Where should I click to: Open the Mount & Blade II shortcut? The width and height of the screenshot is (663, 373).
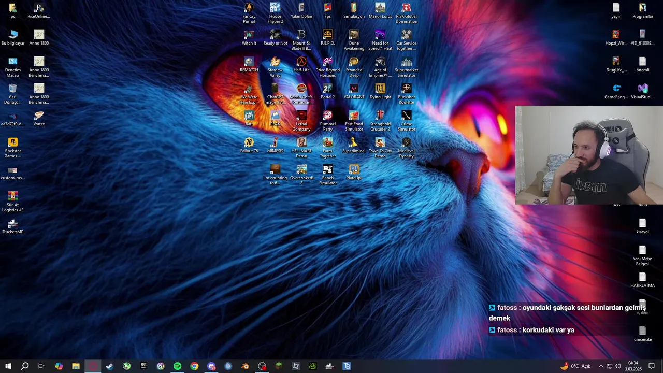tap(301, 40)
